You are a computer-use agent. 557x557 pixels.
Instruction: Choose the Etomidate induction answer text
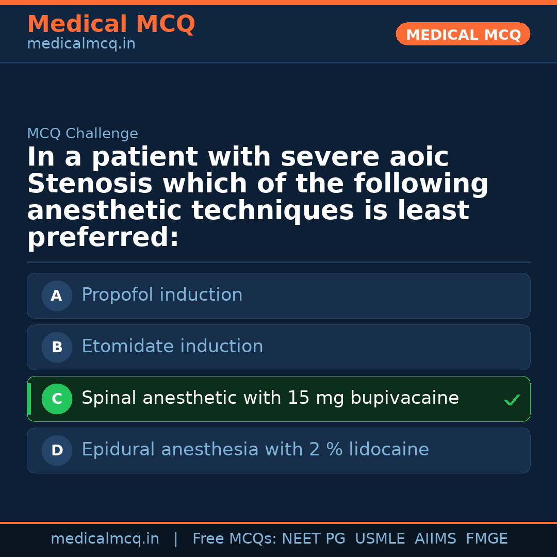pyautogui.click(x=172, y=347)
